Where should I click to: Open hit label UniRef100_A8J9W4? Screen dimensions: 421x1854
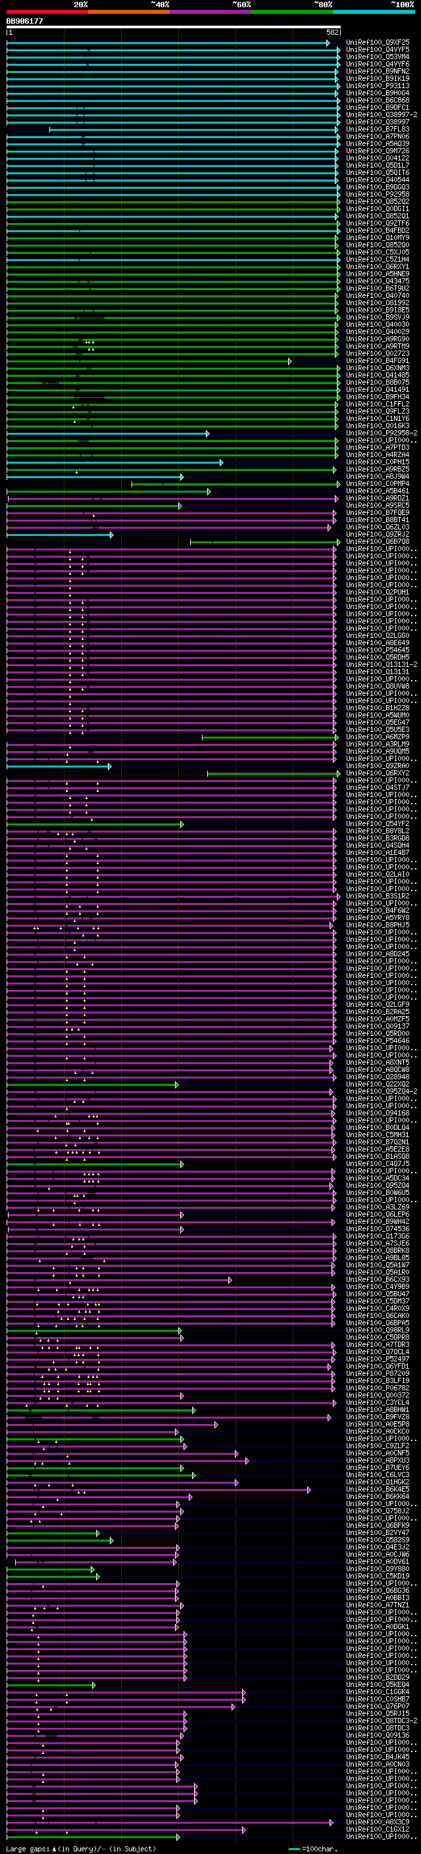point(378,476)
